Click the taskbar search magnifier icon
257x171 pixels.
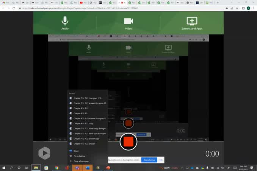[x=11, y=168]
